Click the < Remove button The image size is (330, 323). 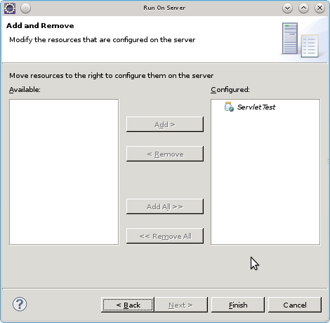click(x=165, y=154)
